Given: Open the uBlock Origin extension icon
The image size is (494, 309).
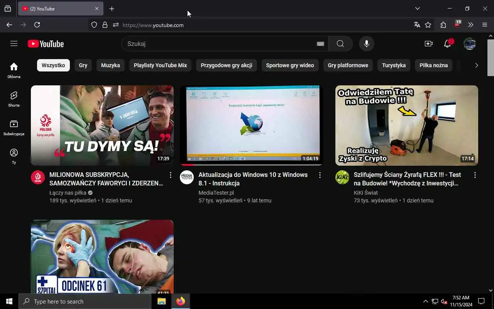Looking at the screenshot, I should 457,25.
